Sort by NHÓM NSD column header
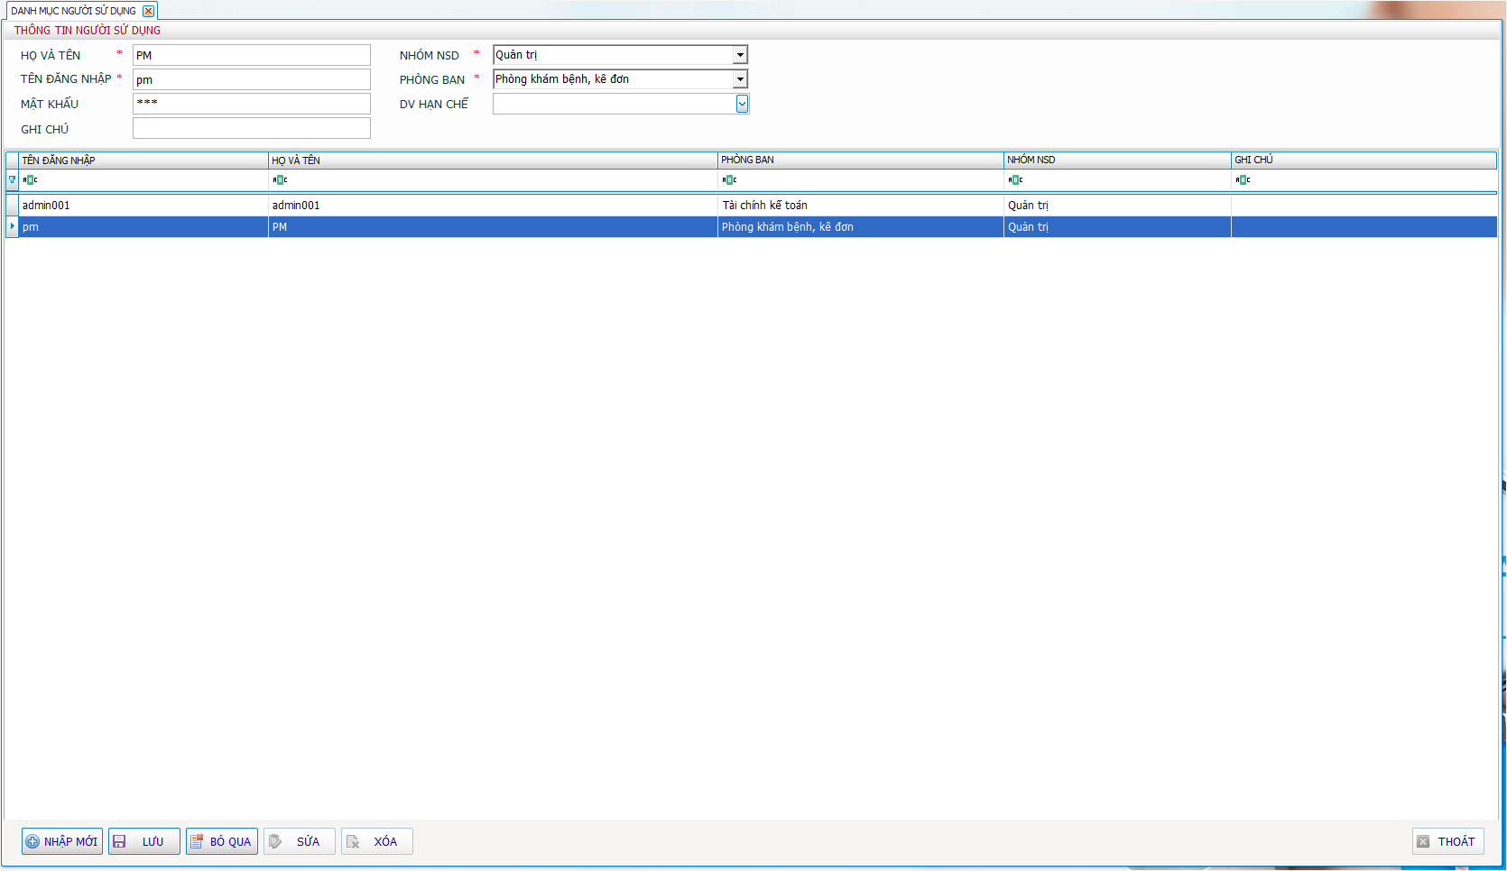 pyautogui.click(x=1118, y=160)
